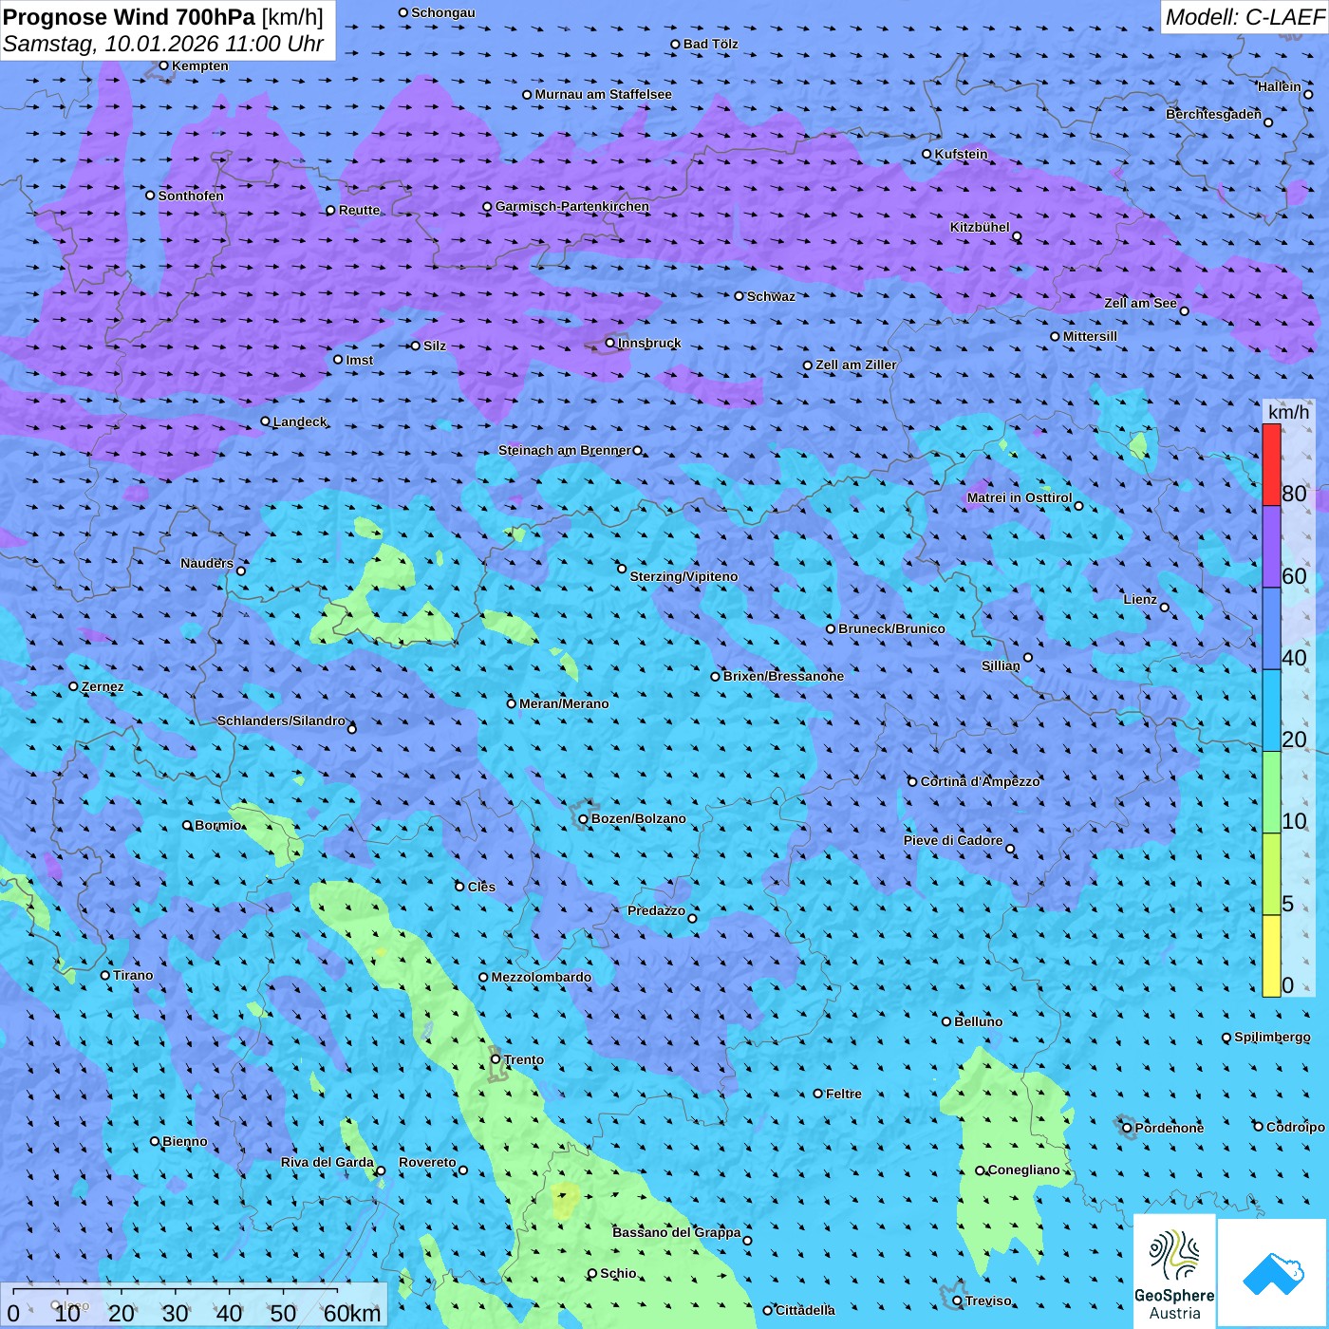This screenshot has height=1329, width=1329.
Task: Click the Mittersill label
Action: (x=1090, y=336)
